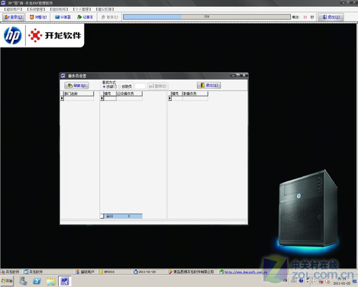Image resolution: width=358 pixels, height=287 pixels.
Task: Click the first status bar entry on left
Action: tap(11, 272)
